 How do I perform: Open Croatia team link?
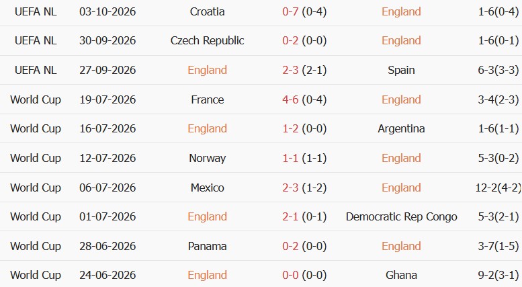(207, 11)
